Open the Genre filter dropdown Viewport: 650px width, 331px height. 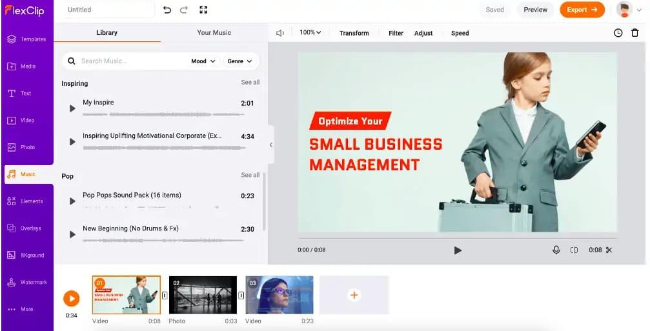(239, 61)
